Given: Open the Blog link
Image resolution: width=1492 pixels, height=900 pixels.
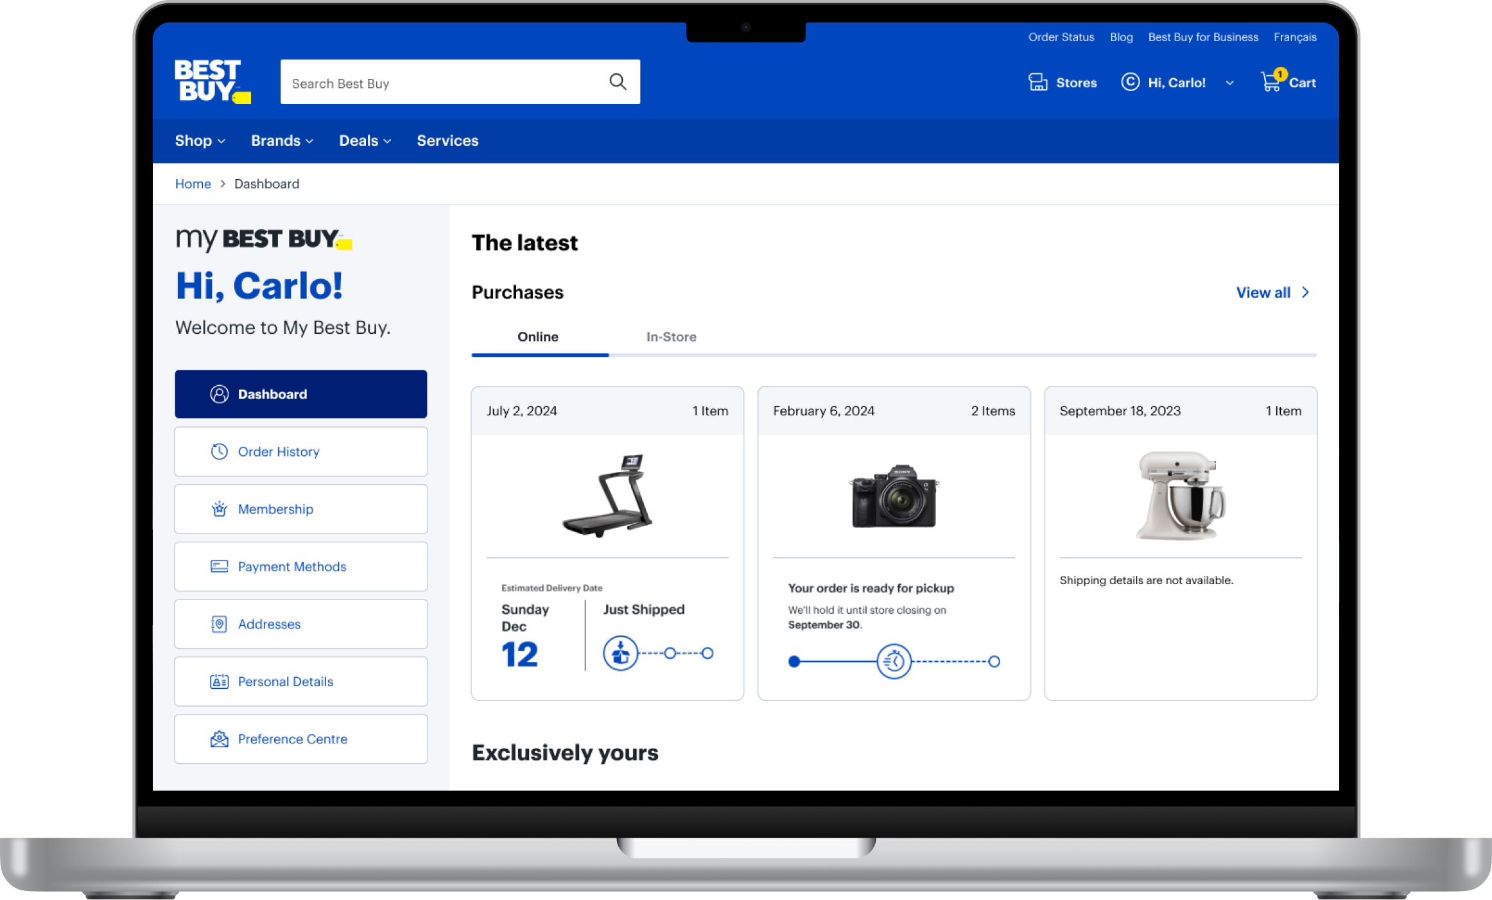Looking at the screenshot, I should 1121,37.
